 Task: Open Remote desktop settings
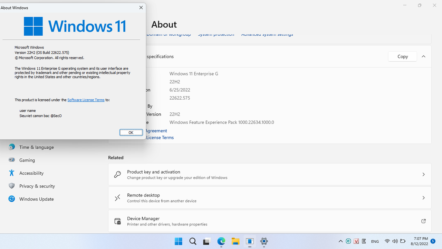(270, 198)
